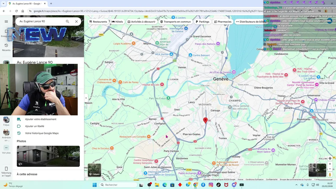
Task: Open TikTok from the taskbar
Action: 218,185
